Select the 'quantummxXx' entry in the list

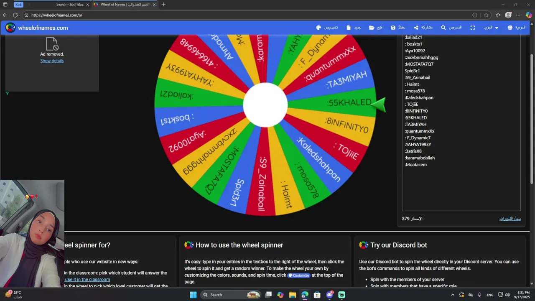pyautogui.click(x=420, y=131)
